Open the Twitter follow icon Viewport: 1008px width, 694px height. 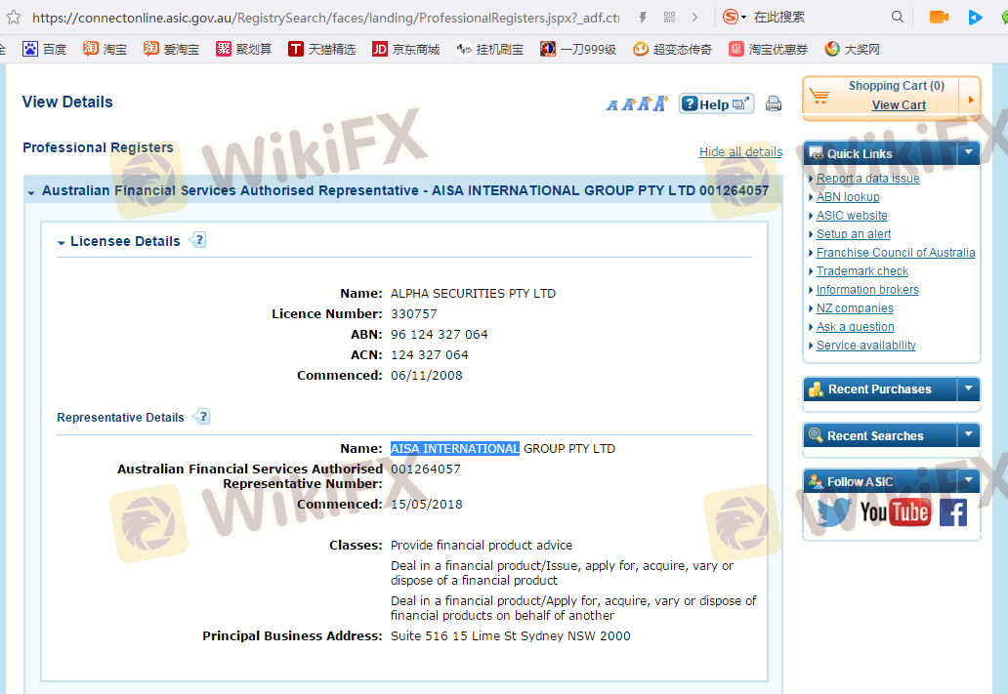833,511
